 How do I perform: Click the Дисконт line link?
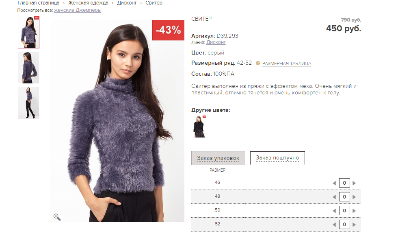tap(216, 42)
